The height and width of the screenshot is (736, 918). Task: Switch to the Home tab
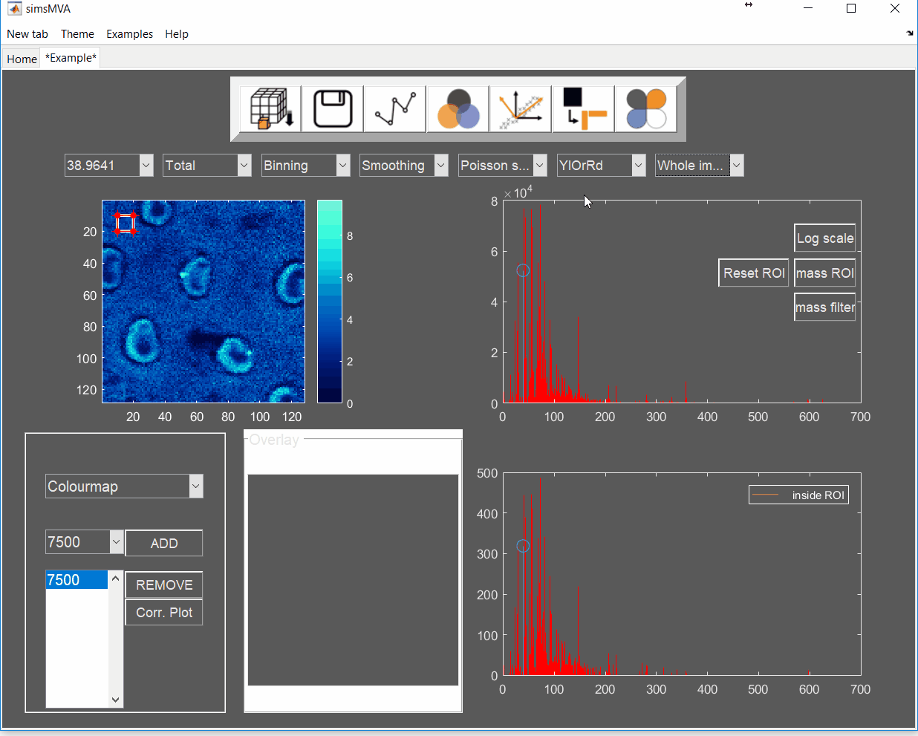click(x=22, y=59)
